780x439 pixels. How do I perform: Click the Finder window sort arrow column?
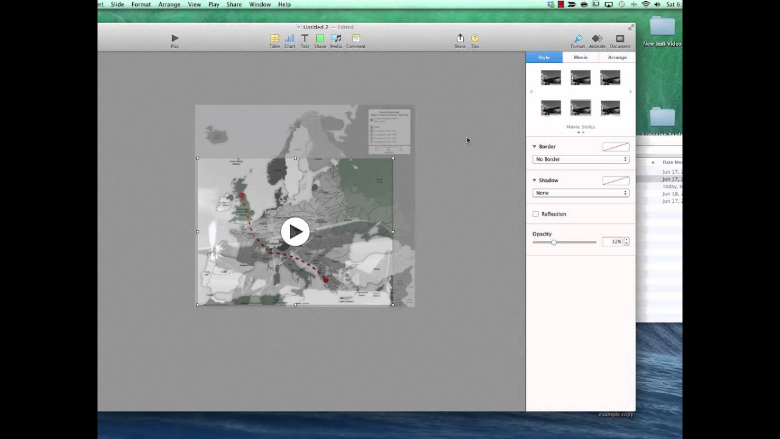point(653,162)
